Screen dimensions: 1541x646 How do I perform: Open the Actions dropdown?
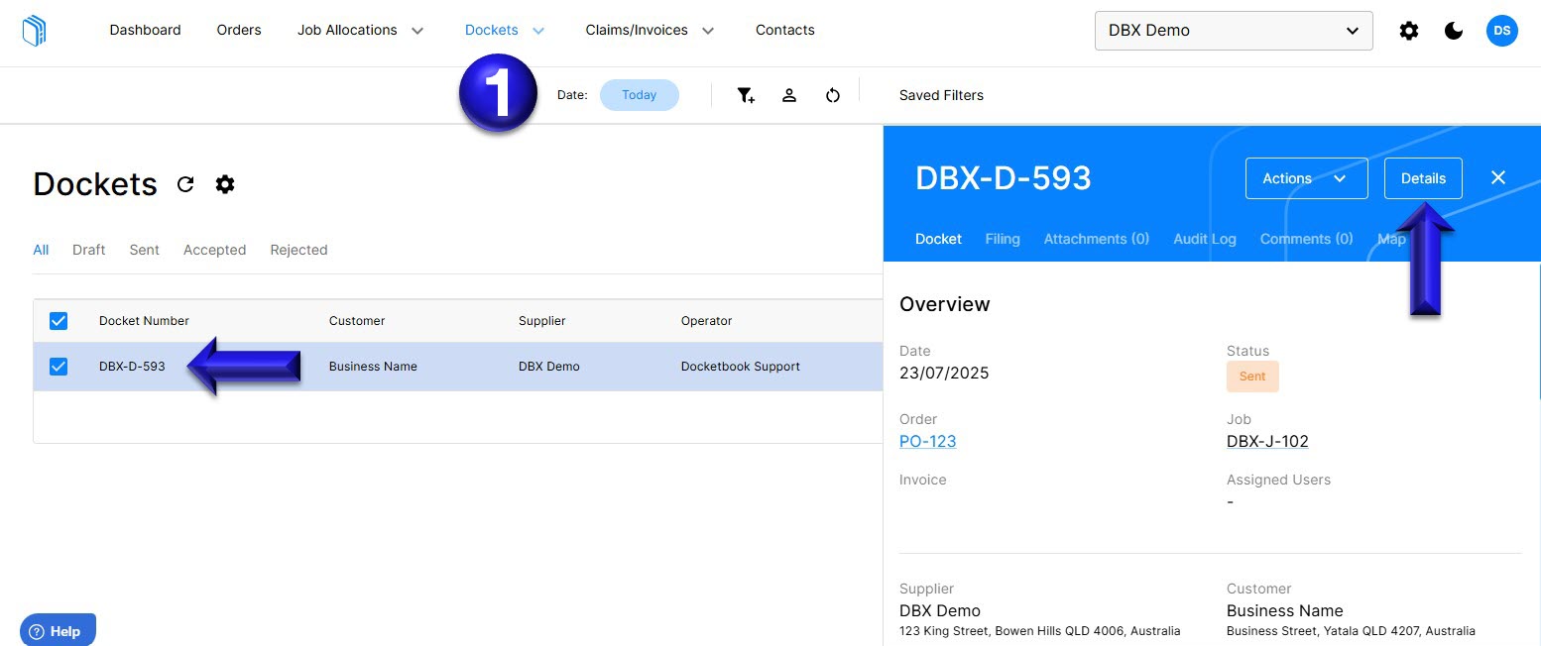1306,178
